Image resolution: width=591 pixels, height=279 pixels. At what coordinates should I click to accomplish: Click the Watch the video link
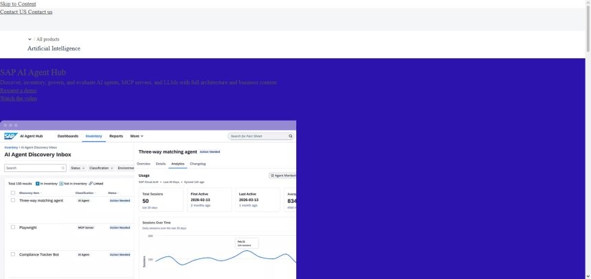pyautogui.click(x=19, y=98)
